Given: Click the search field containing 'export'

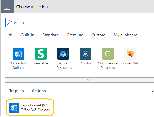Looking at the screenshot, I should (x=80, y=22).
